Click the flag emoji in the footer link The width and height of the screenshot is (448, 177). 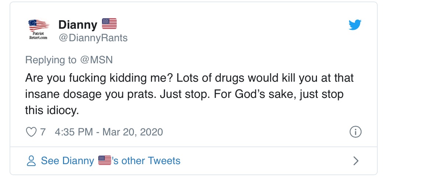pos(105,160)
